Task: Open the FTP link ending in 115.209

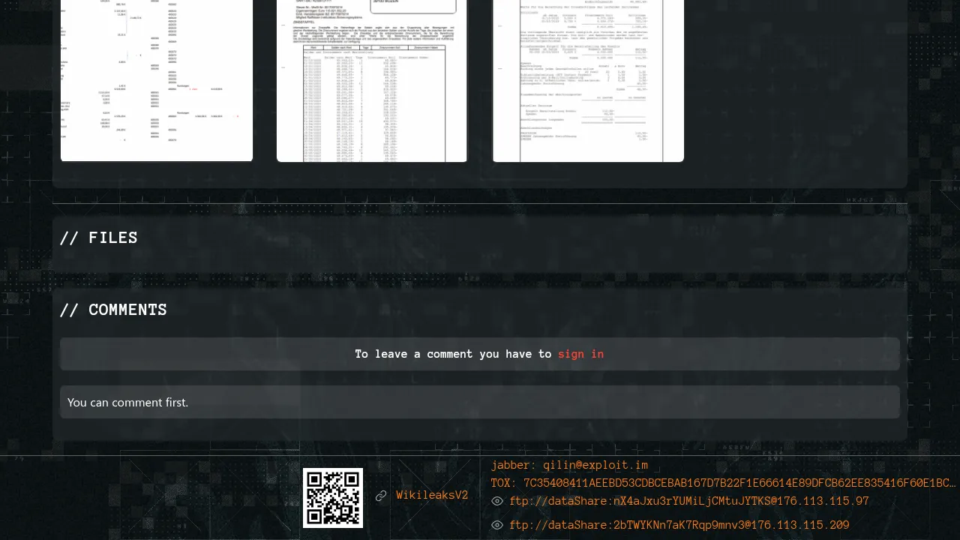Action: click(x=679, y=525)
